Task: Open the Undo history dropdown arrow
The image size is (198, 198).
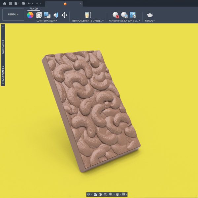Action: 33,3
